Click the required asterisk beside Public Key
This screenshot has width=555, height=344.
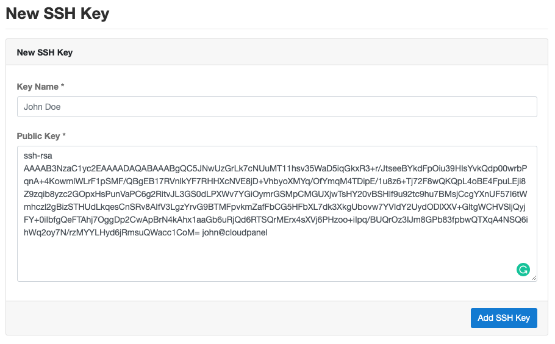(x=64, y=135)
